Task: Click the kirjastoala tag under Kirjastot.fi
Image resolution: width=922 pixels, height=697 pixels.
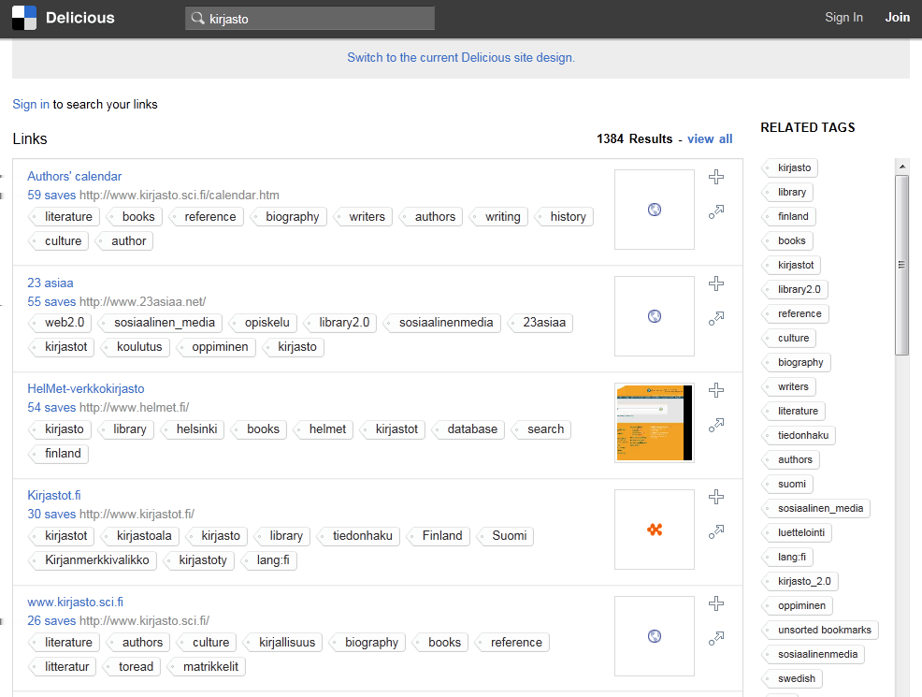Action: [x=140, y=536]
